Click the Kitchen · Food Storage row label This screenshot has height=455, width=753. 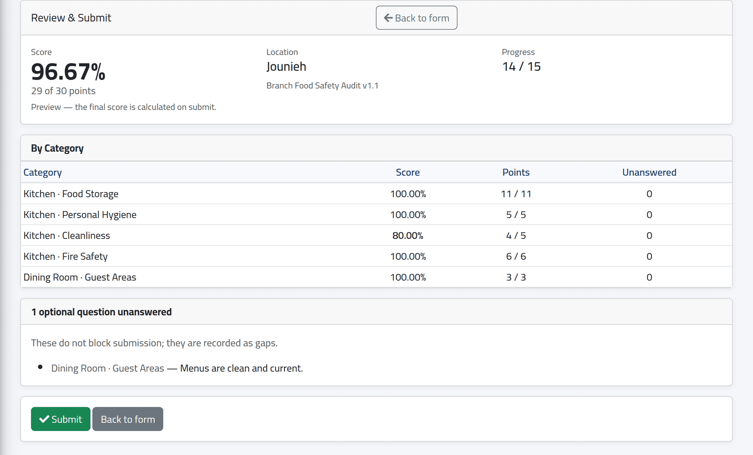[x=71, y=194]
